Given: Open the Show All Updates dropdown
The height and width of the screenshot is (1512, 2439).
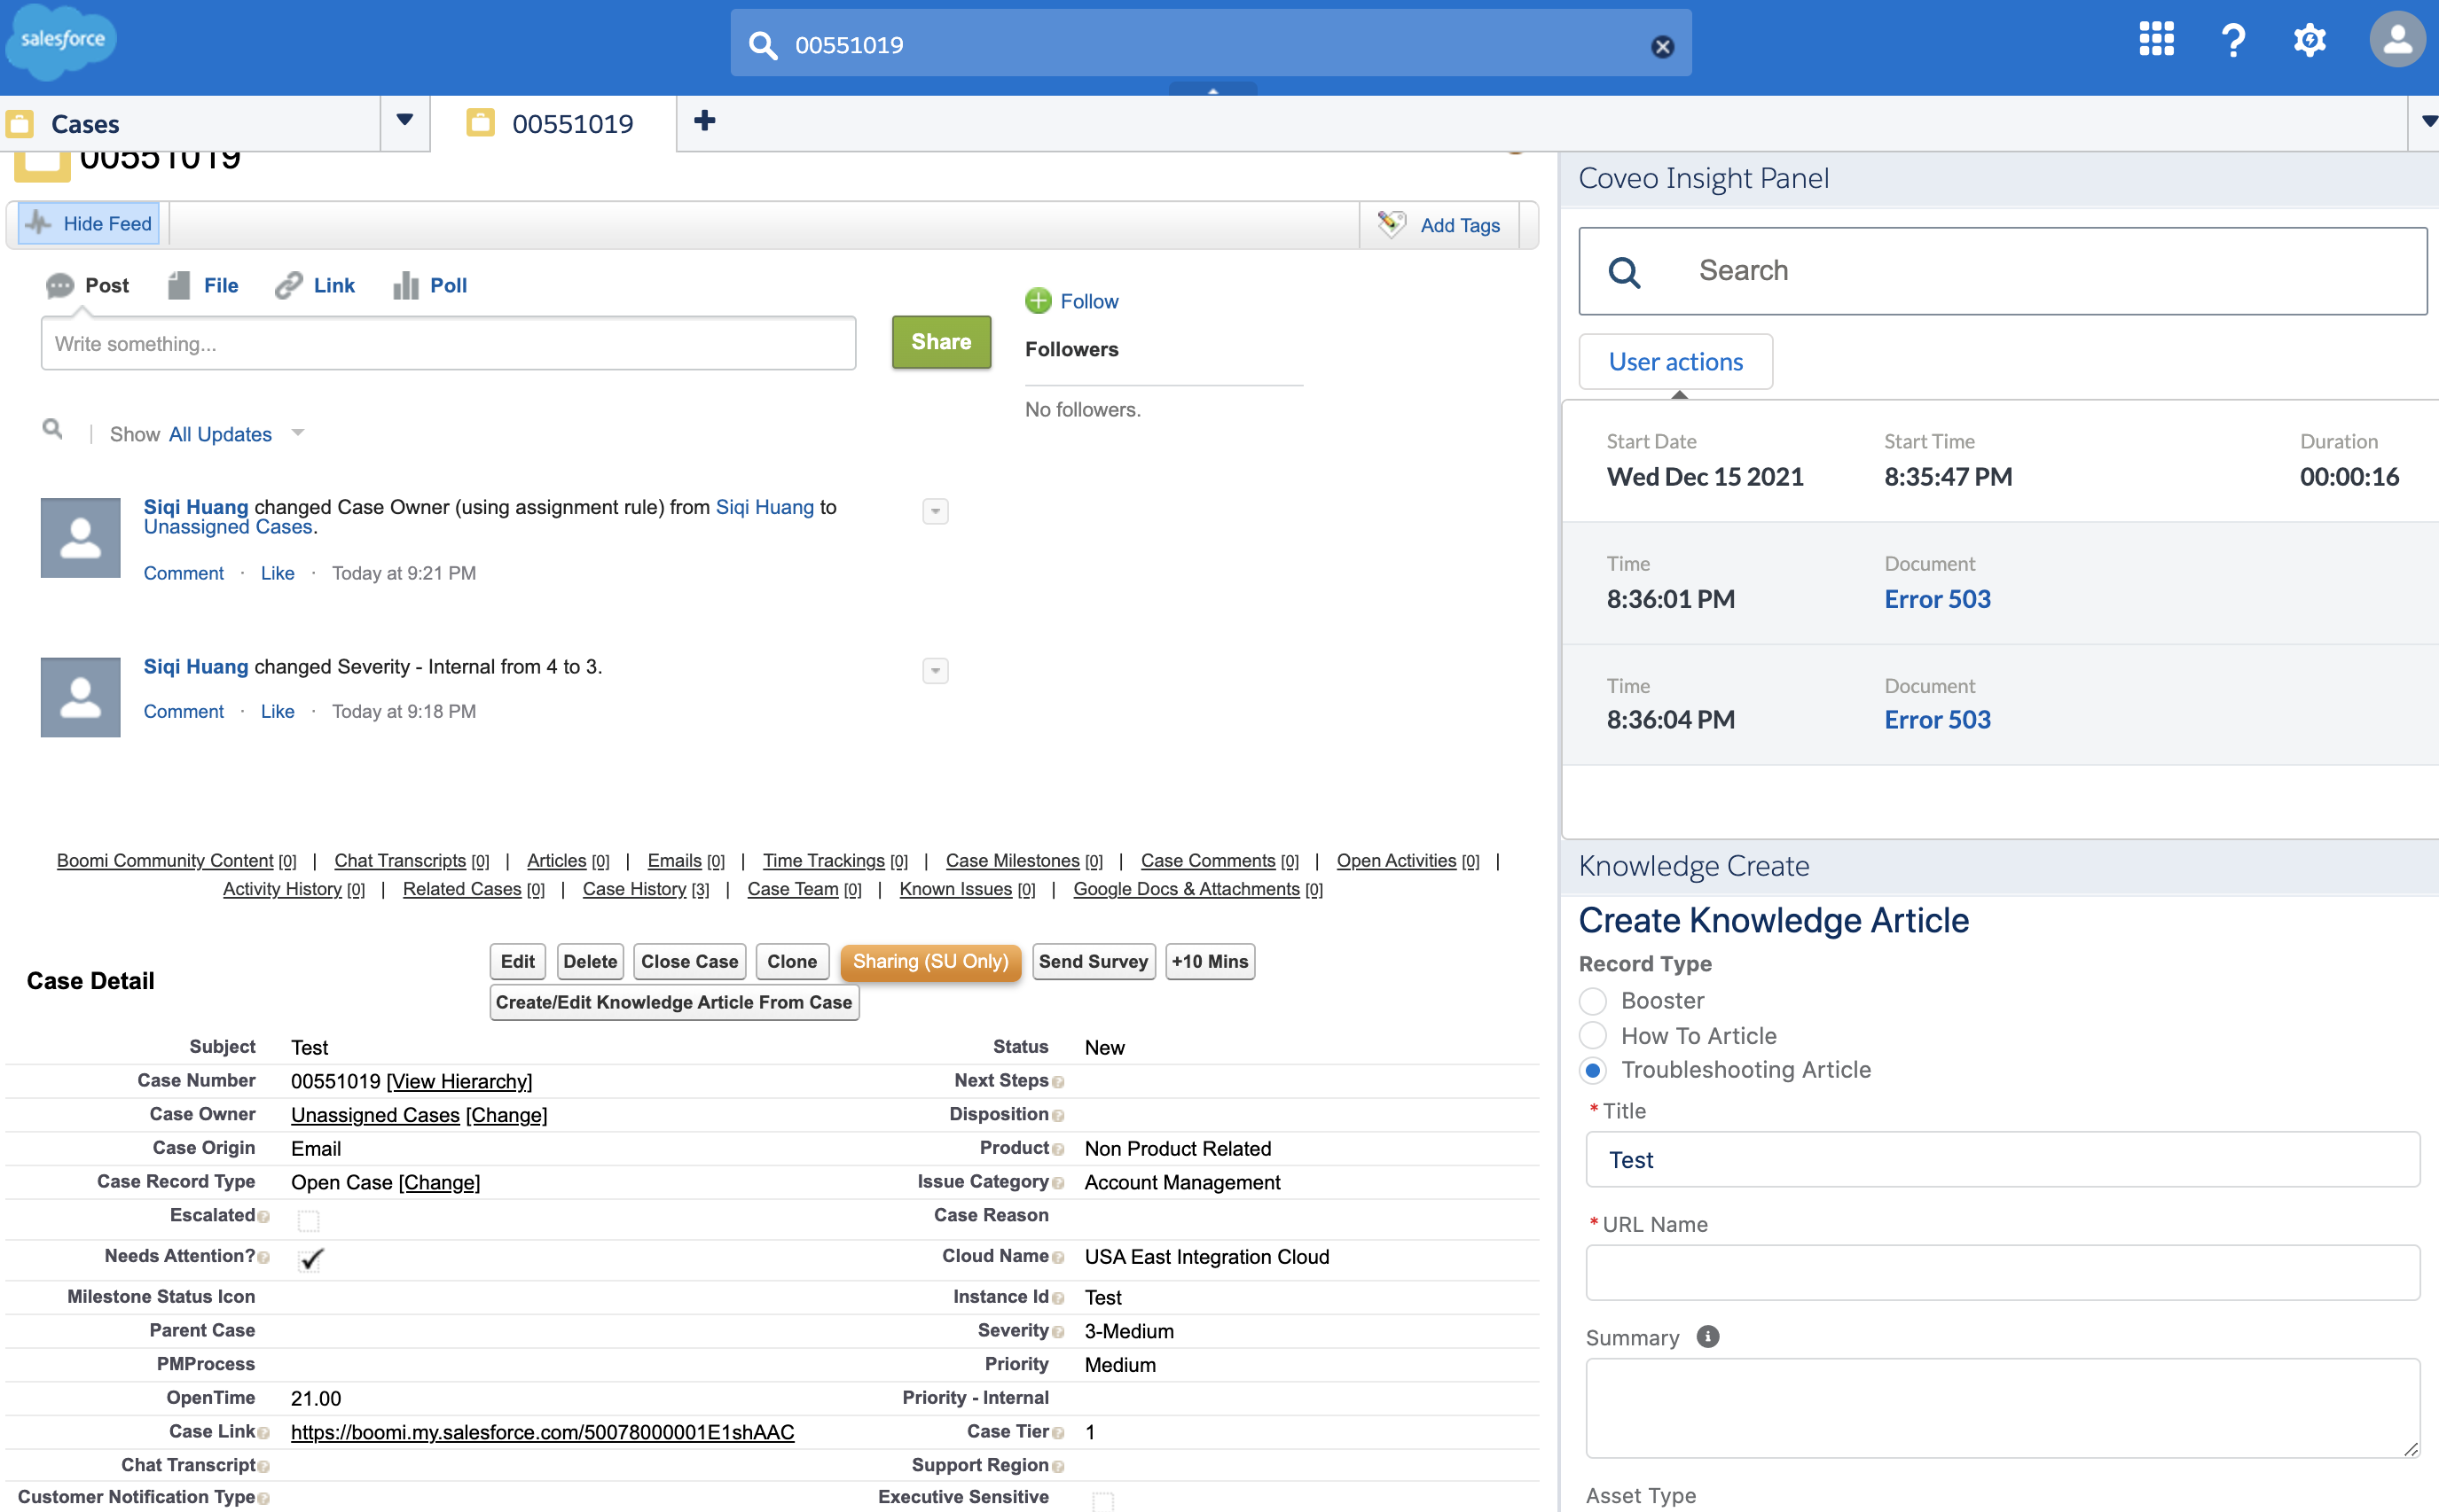Looking at the screenshot, I should coord(298,433).
